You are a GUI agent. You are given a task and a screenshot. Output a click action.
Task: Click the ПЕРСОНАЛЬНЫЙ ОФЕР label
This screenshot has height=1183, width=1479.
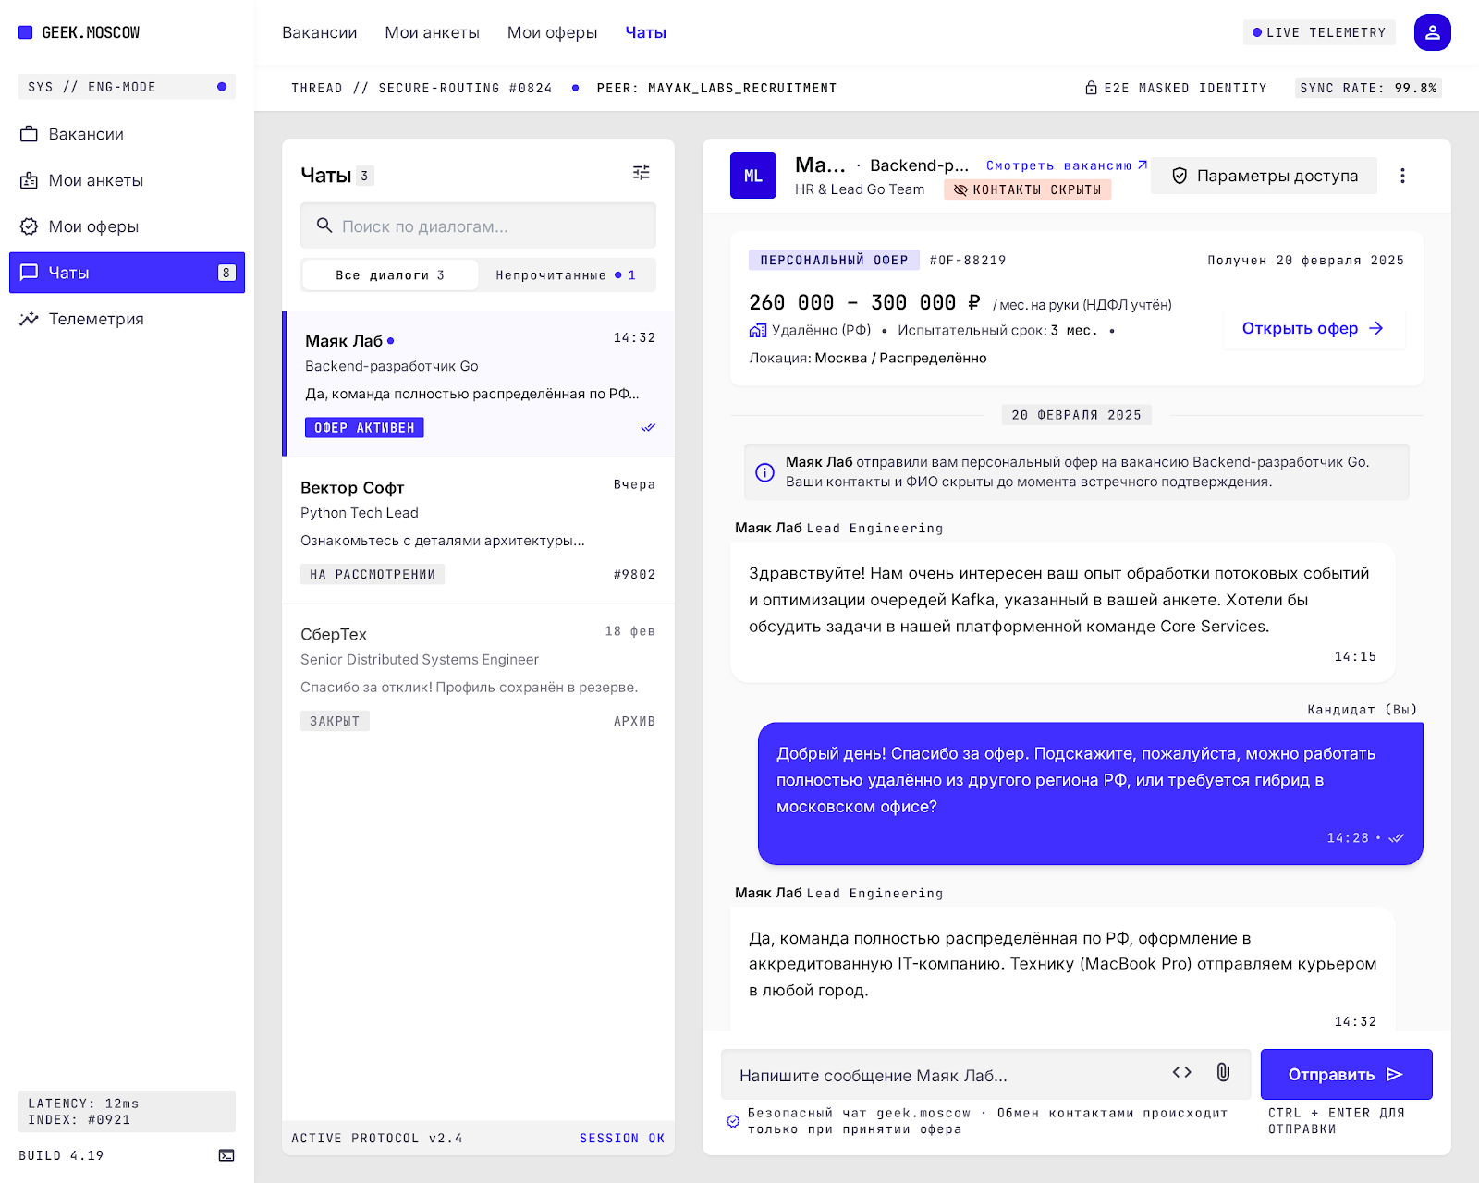834,261
